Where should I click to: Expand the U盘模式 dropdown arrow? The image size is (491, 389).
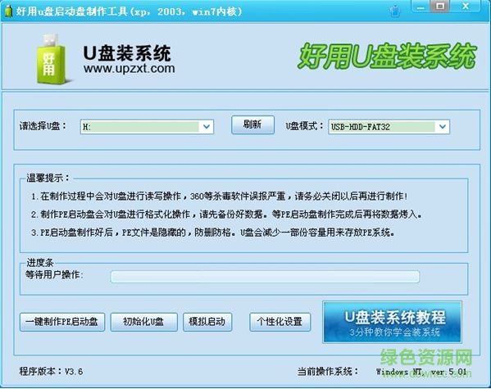tap(443, 126)
